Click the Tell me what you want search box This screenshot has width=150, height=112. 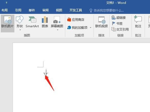[107, 11]
